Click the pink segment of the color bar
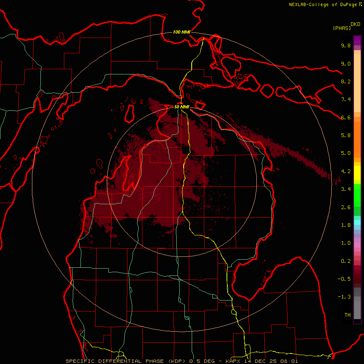 click(x=357, y=245)
